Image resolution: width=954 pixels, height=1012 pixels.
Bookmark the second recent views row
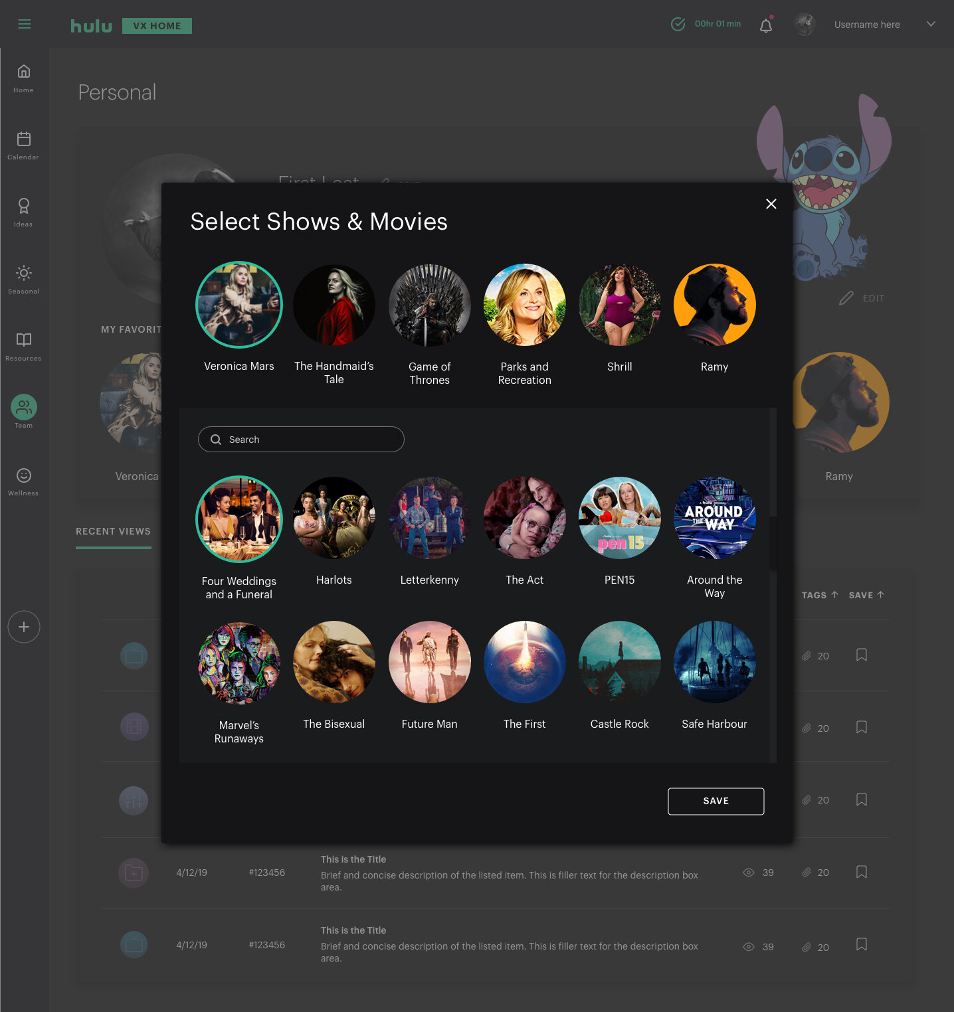(862, 728)
